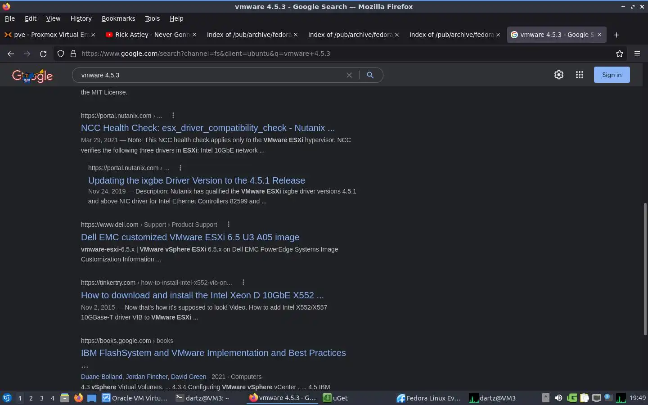Viewport: 648px width, 405px height.
Task: Switch to Oracle VM VirtualBox window
Action: coord(135,398)
